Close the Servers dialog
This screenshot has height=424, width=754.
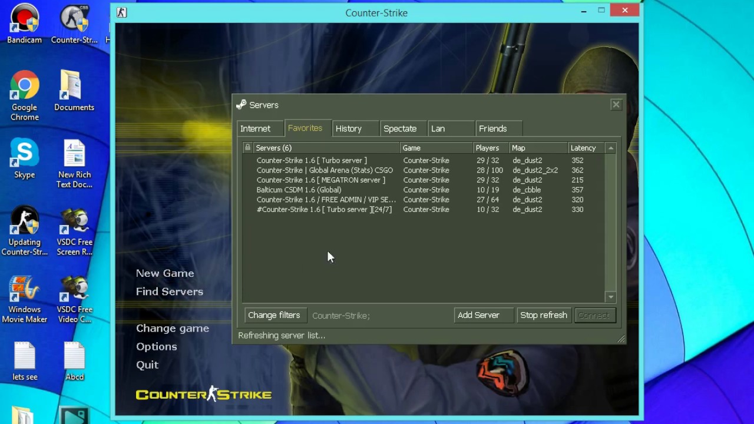(616, 105)
